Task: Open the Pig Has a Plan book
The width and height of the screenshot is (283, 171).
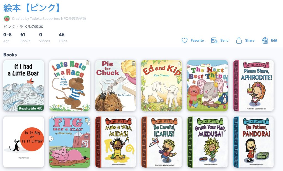Action: pyautogui.click(x=69, y=142)
